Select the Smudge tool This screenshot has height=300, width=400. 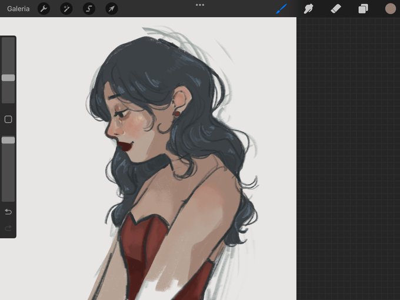click(x=308, y=9)
